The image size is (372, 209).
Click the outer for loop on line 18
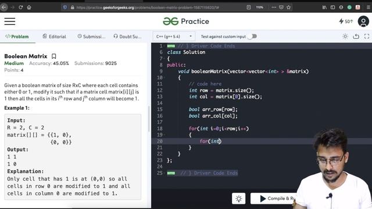[219, 129]
